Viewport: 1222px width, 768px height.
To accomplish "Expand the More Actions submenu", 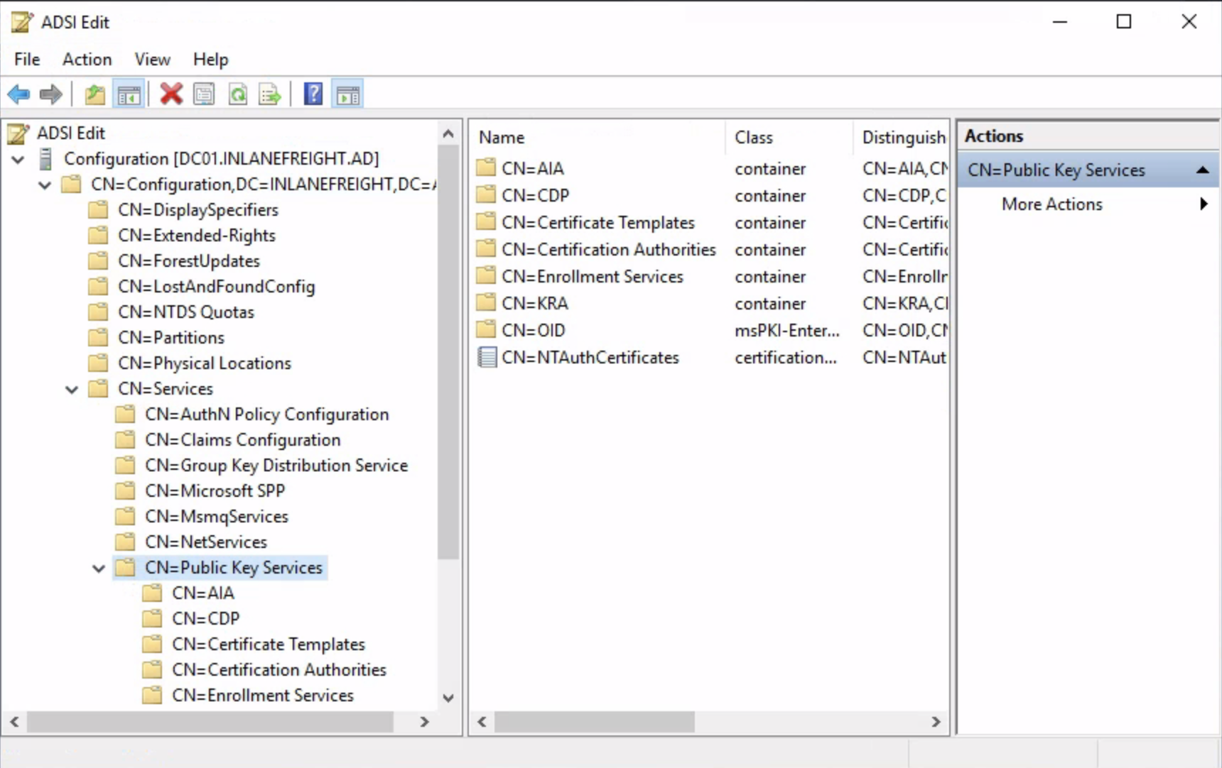I will (1052, 204).
